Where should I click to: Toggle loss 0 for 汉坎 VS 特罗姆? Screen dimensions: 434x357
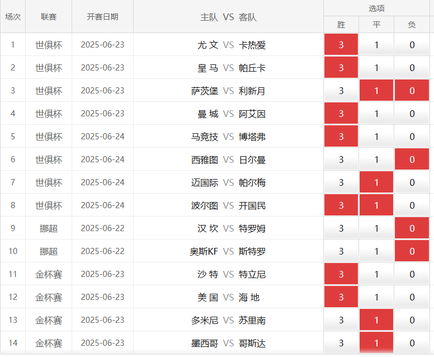(412, 228)
